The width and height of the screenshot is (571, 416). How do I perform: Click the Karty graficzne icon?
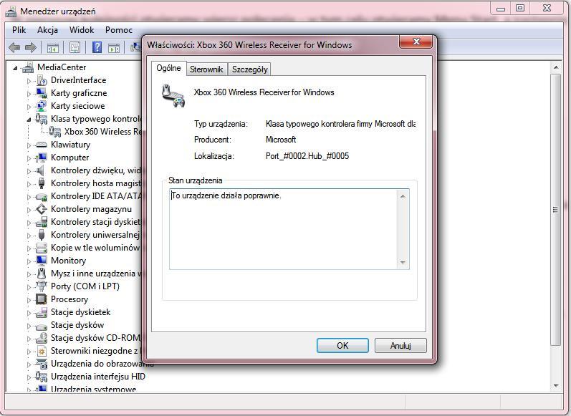click(42, 93)
